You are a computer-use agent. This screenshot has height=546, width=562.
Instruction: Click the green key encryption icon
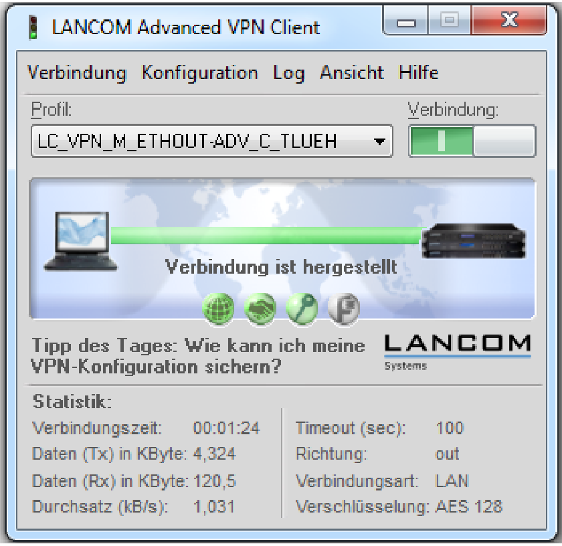coord(302,309)
